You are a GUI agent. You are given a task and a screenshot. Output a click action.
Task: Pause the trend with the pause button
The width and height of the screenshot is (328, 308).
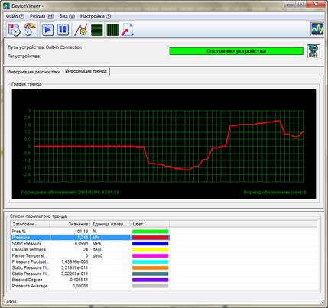(63, 30)
